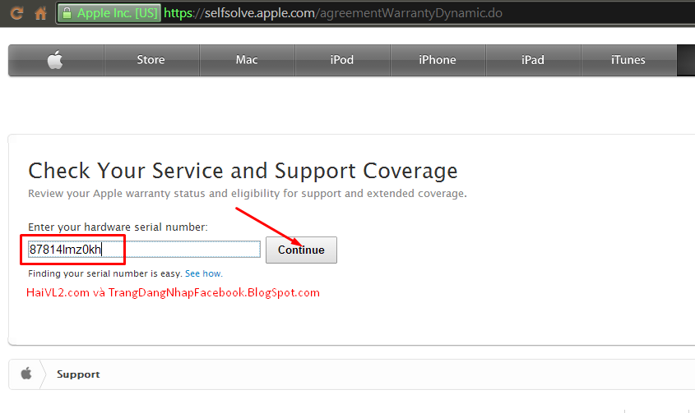Click the browser home icon

point(41,13)
